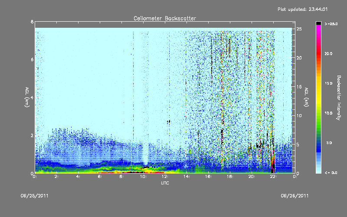The width and height of the screenshot is (347, 217).
Task: Click the "10:" UTC hour tick
Action: (x=144, y=177)
